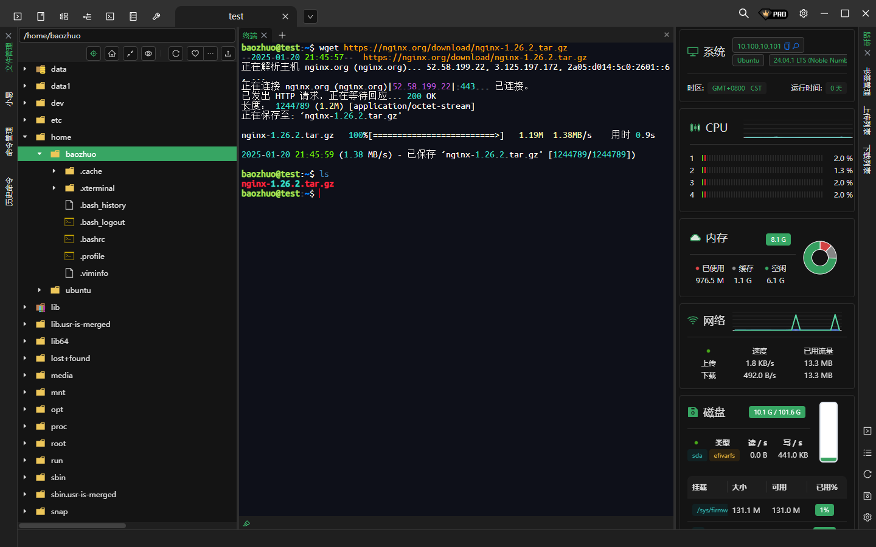Click the floppy disk icon in the right sidebar
Image resolution: width=876 pixels, height=547 pixels.
867,496
